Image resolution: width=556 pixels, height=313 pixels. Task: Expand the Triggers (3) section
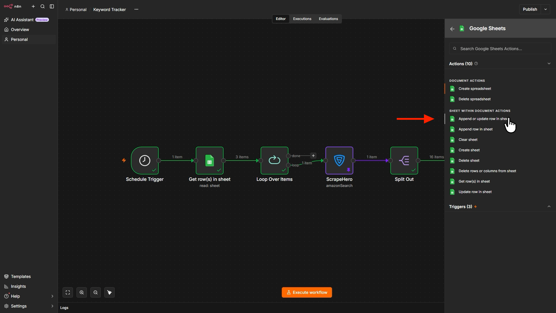549,207
